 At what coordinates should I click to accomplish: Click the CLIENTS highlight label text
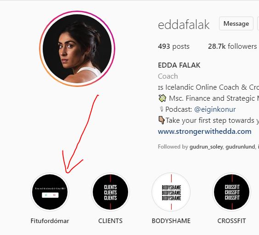click(x=110, y=221)
